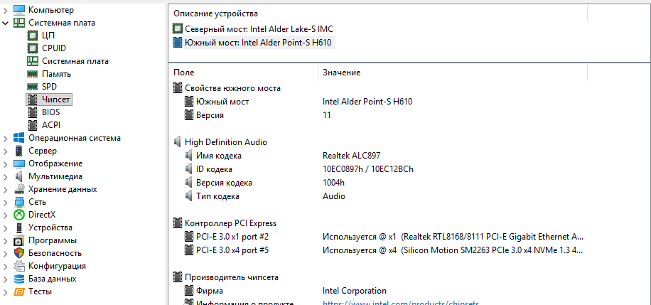Click the Тесты orange icon
Viewport: 651px width, 305px height.
click(x=19, y=291)
